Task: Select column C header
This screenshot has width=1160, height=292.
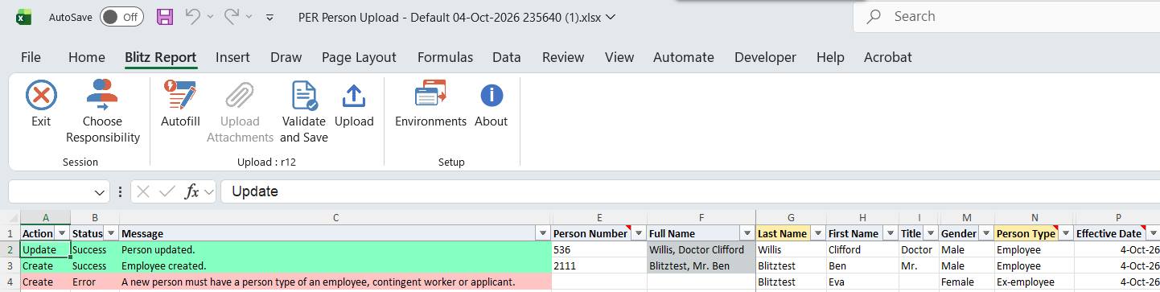Action: 335,218
